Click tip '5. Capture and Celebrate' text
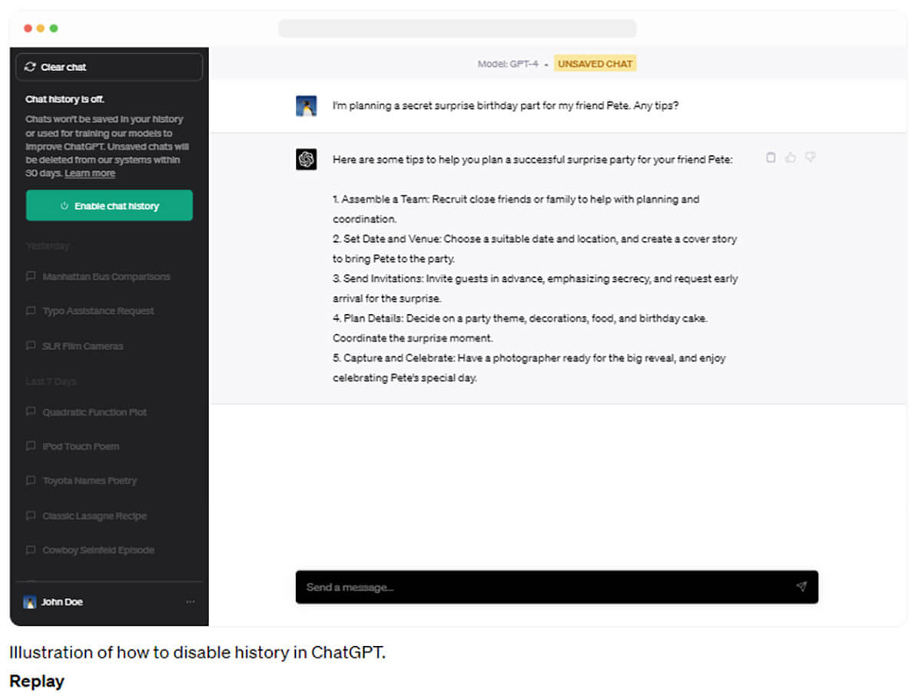 [x=529, y=368]
